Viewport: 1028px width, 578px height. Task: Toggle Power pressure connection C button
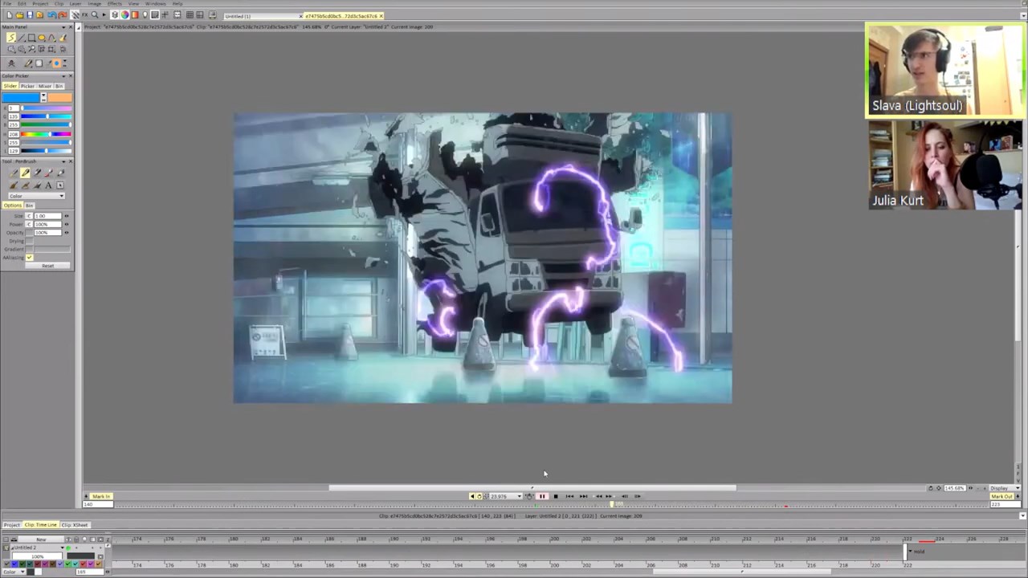click(29, 224)
